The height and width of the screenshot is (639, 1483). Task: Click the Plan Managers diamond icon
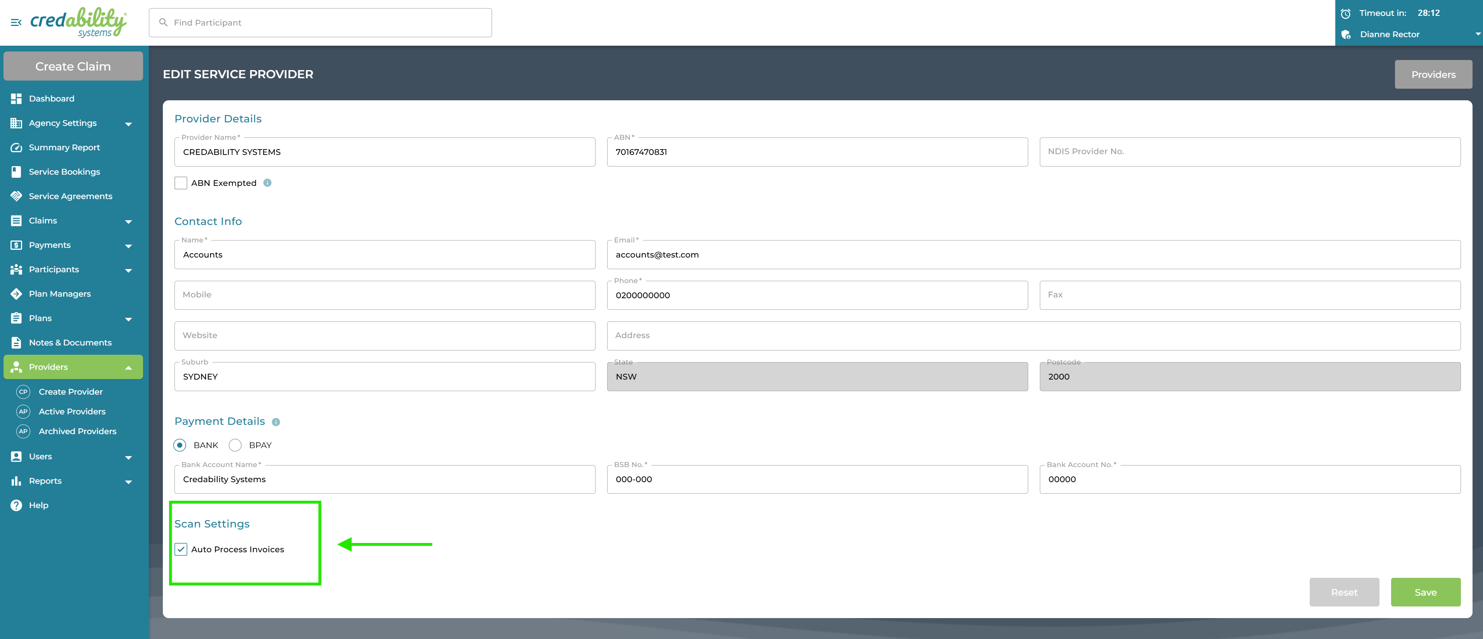tap(16, 294)
